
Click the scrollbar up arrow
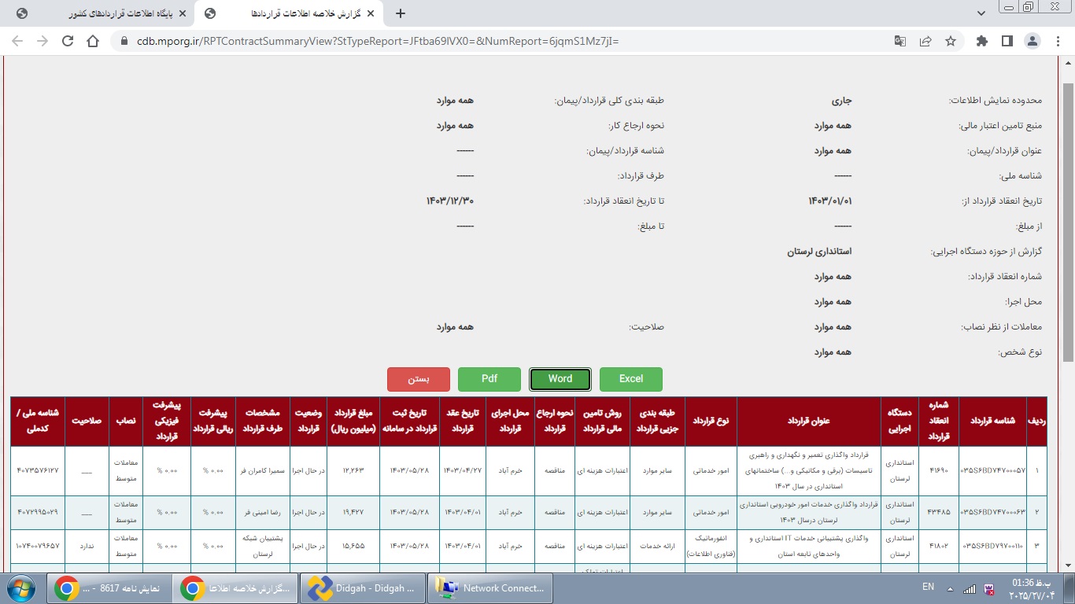[1068, 63]
